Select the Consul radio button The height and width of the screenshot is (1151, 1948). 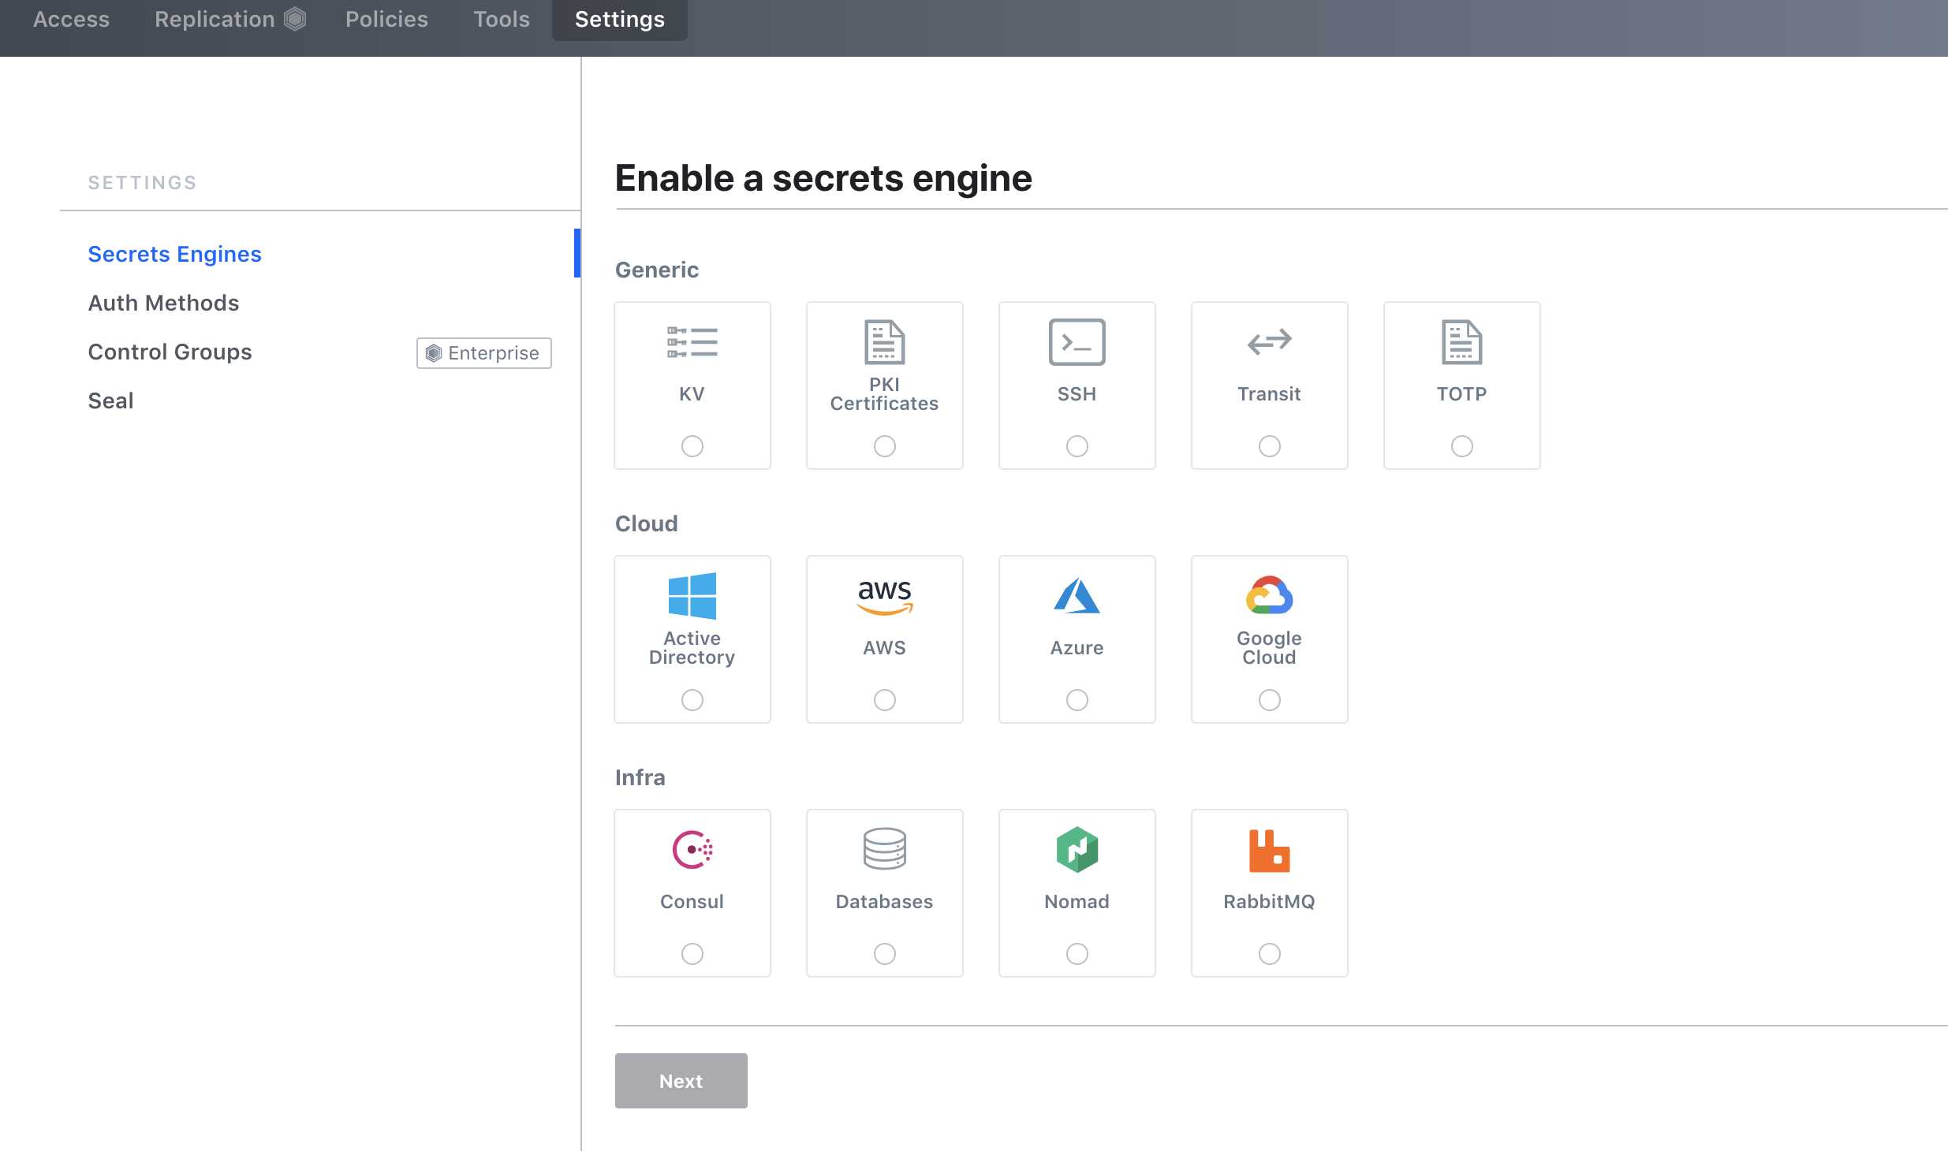[692, 954]
